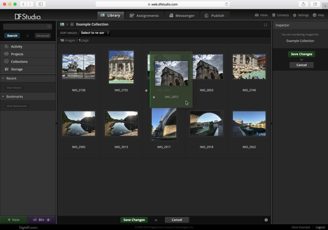Select the IMG_2755 thumbnail
Screen dimensions: 328x230
pos(121,67)
